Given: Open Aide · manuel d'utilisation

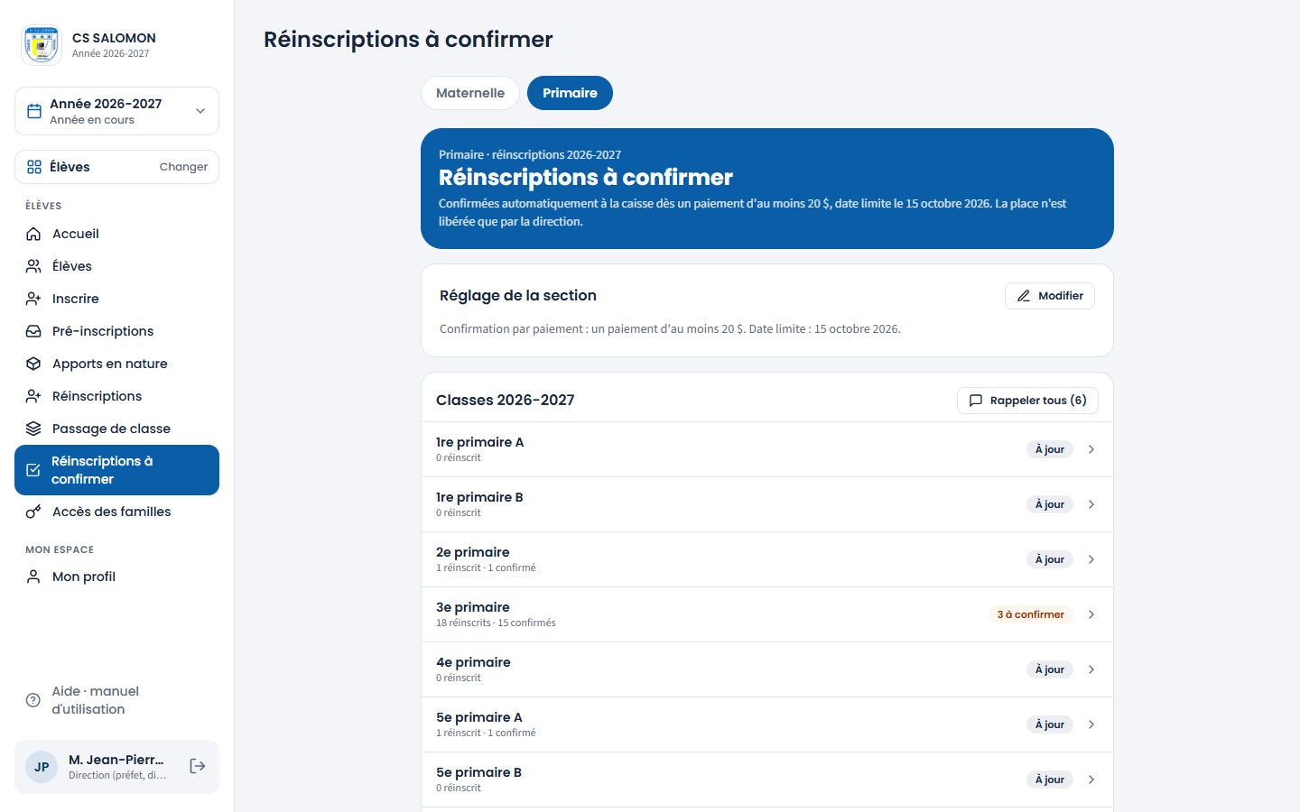Looking at the screenshot, I should pyautogui.click(x=116, y=700).
